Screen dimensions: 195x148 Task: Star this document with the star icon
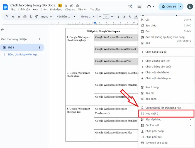(x=66, y=5)
